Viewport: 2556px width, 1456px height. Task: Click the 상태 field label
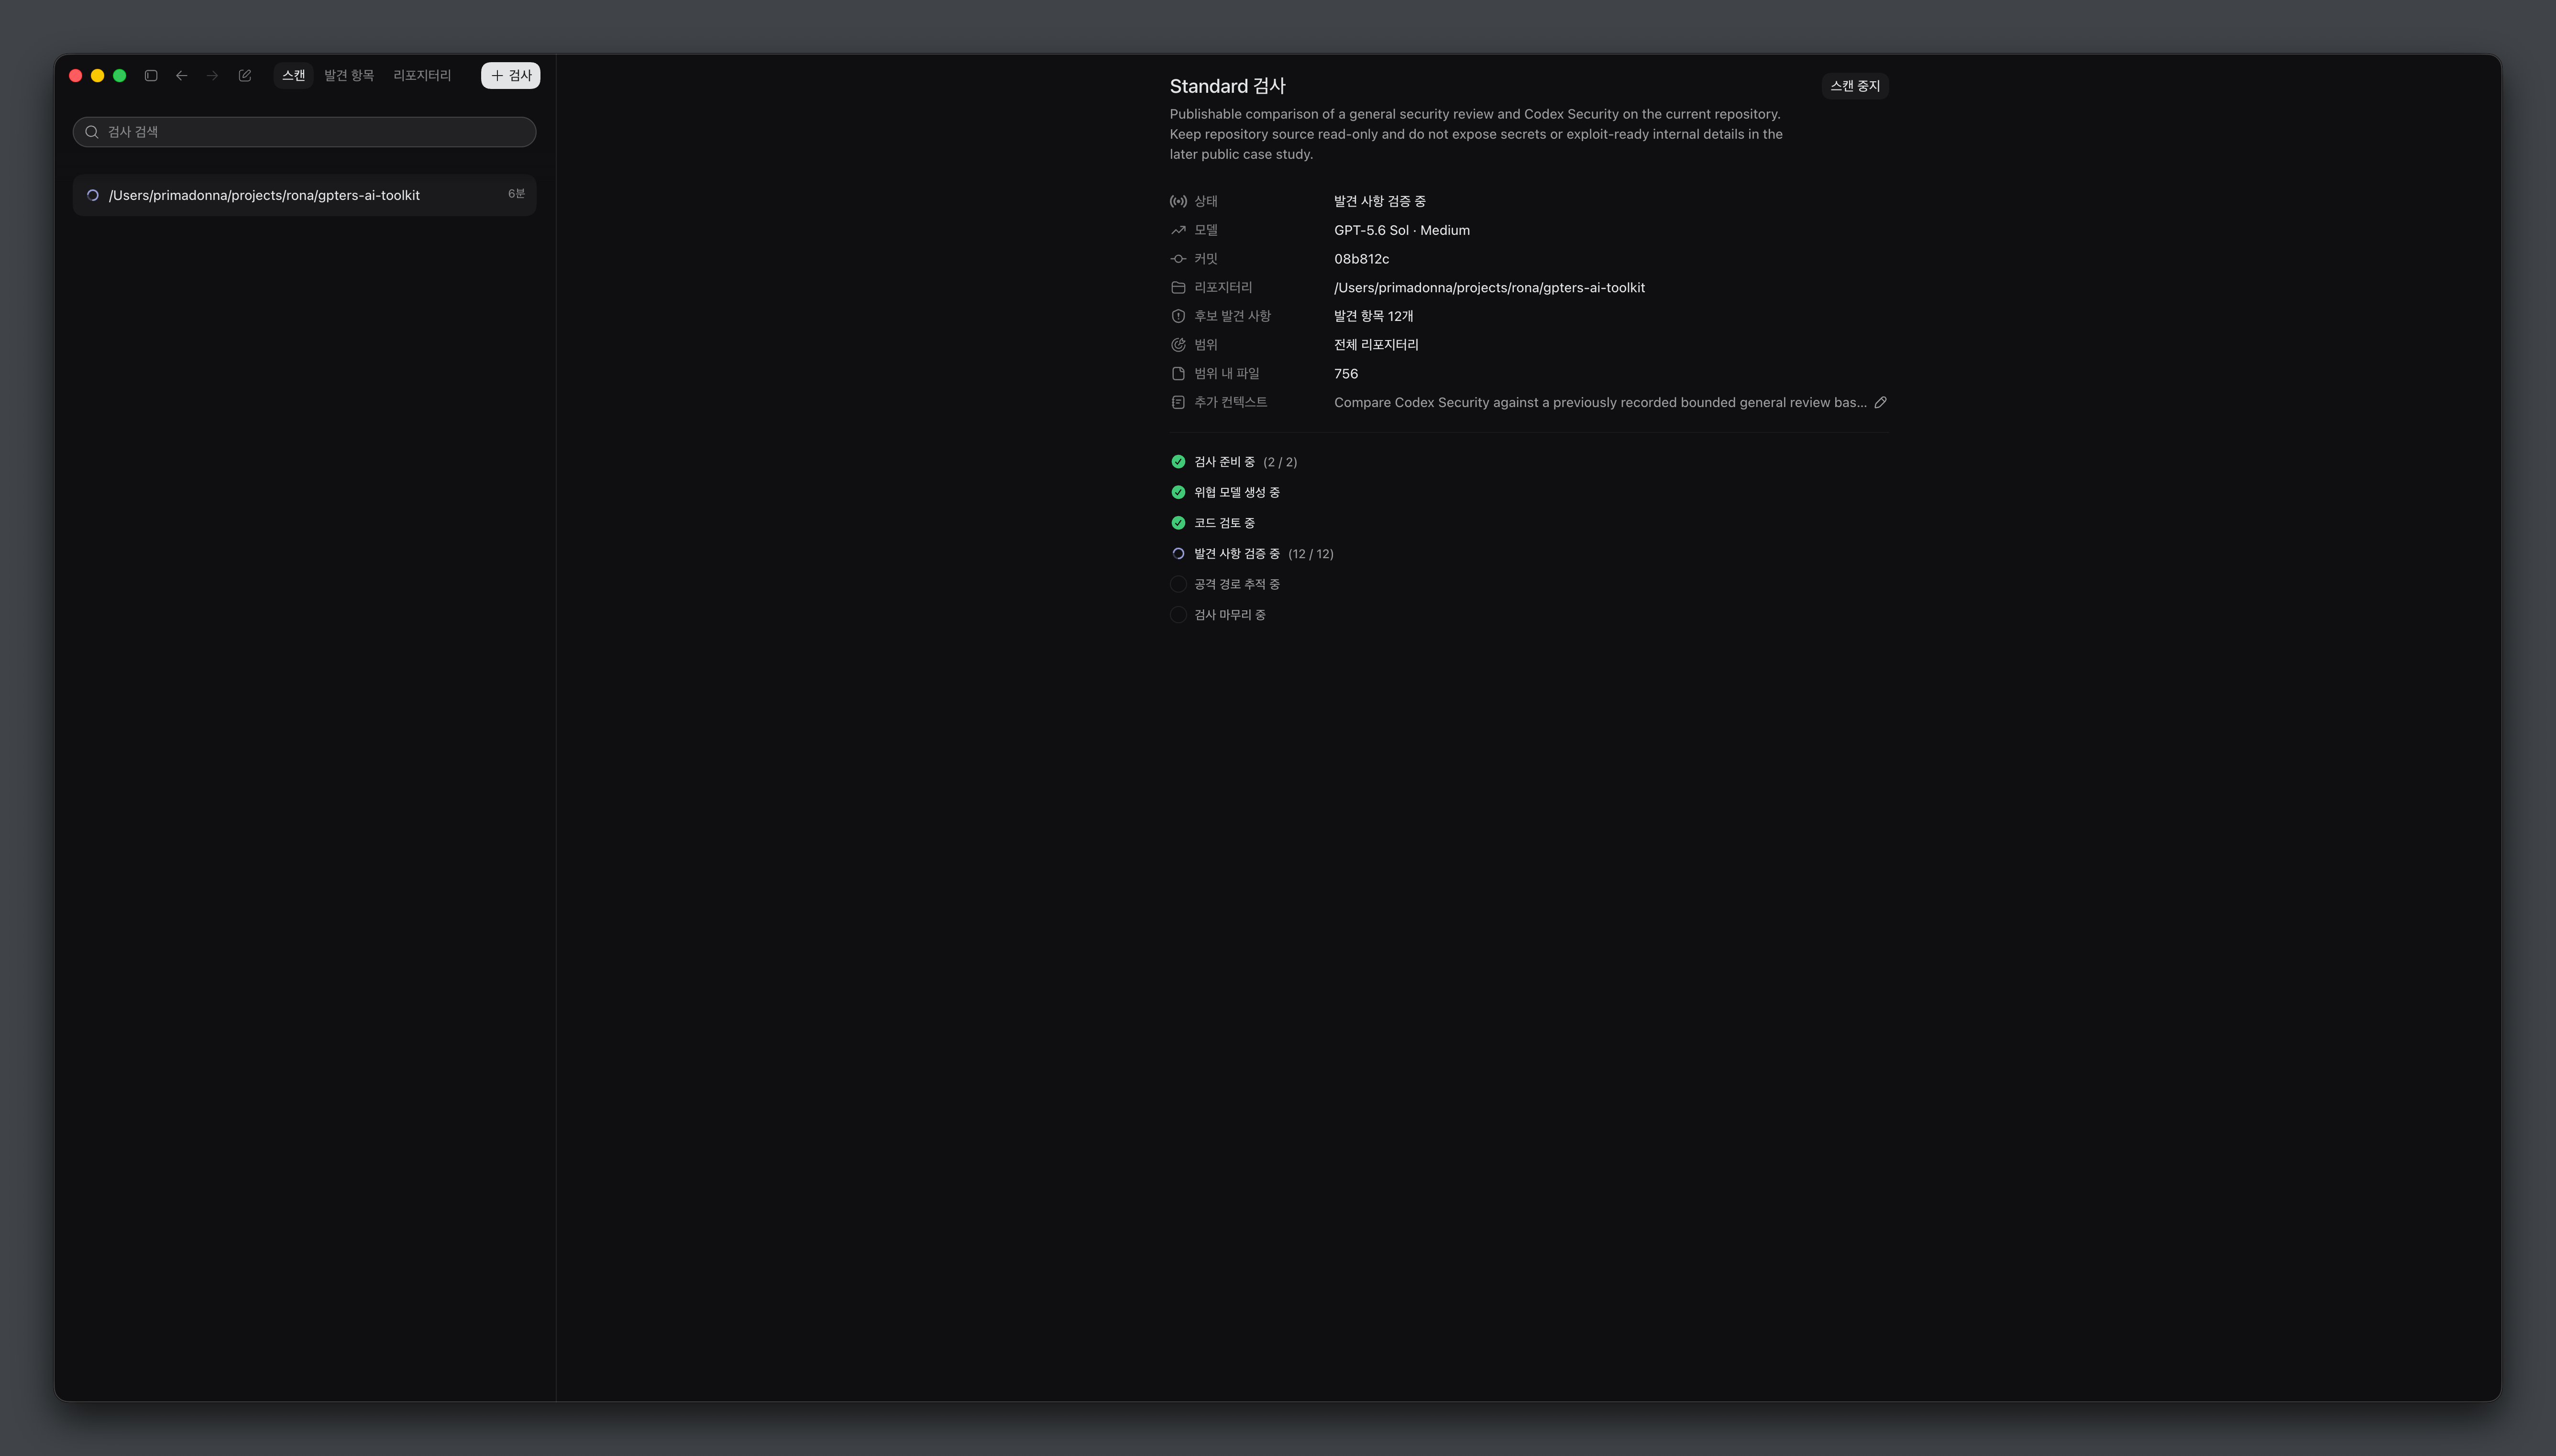click(x=1207, y=202)
